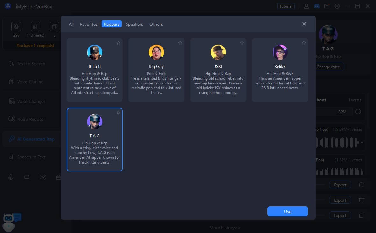This screenshot has height=233, width=376.
Task: Click the clone count icon above 5
Action: point(54,26)
